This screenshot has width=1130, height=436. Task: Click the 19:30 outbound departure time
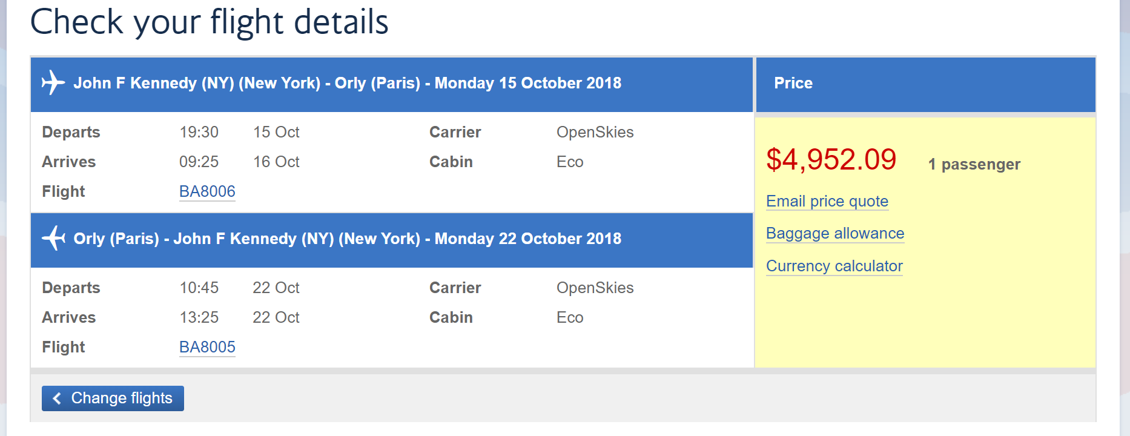[199, 132]
